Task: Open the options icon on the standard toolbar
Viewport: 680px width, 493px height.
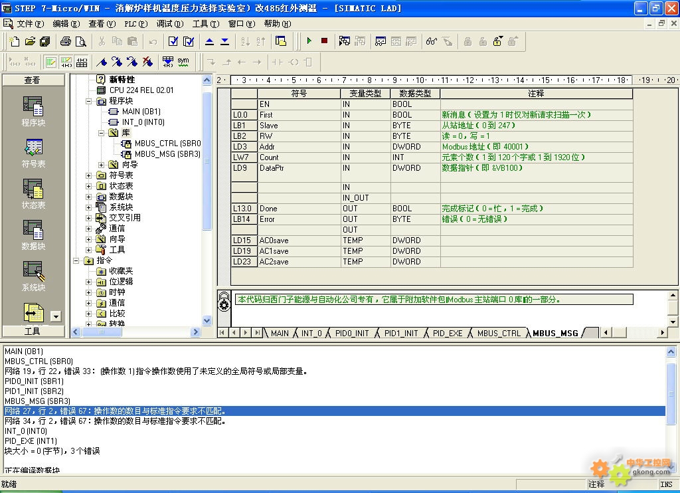Action: 281,41
